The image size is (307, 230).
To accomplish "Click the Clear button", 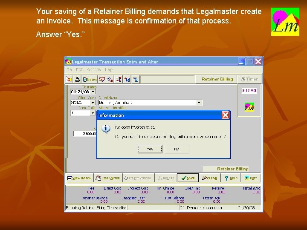I will pos(209,178).
